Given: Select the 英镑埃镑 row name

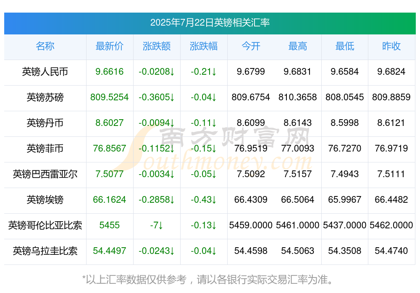Looking at the screenshot, I should pyautogui.click(x=45, y=200).
